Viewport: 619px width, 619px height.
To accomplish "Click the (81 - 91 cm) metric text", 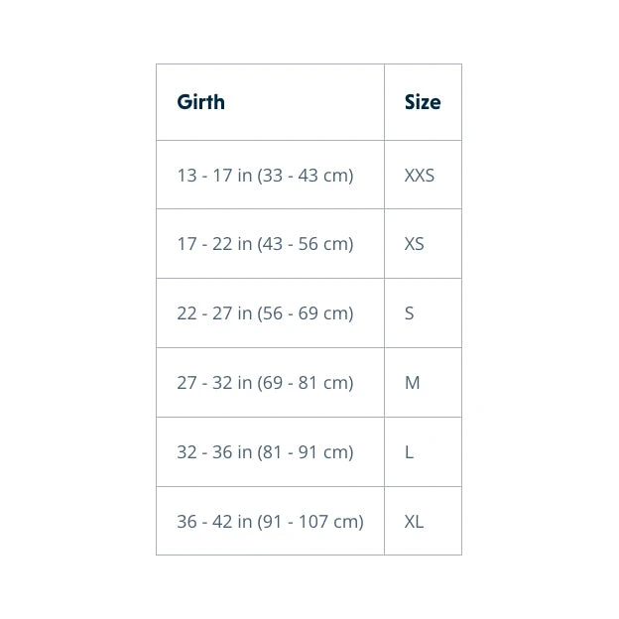I will [306, 452].
